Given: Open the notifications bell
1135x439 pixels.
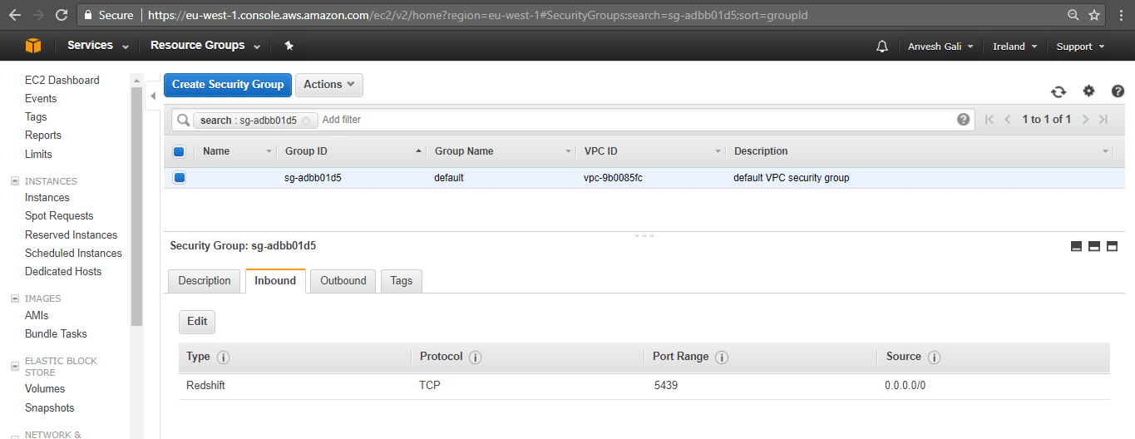Looking at the screenshot, I should pos(882,47).
